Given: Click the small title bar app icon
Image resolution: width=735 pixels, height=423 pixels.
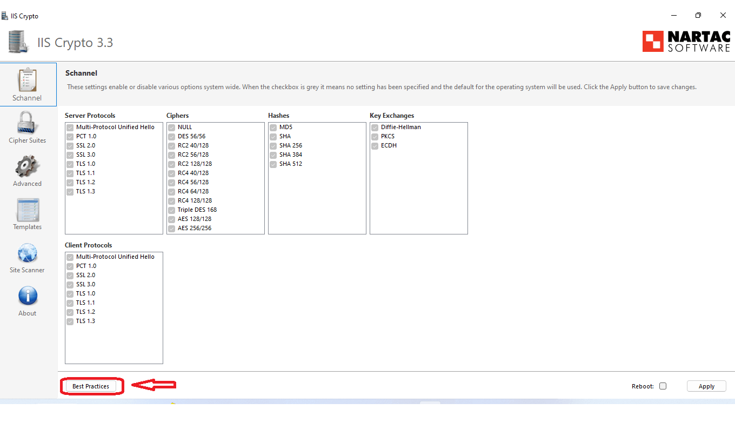Looking at the screenshot, I should tap(5, 16).
